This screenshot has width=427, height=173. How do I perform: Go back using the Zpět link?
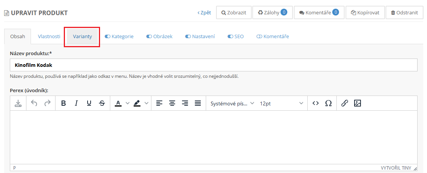(204, 12)
